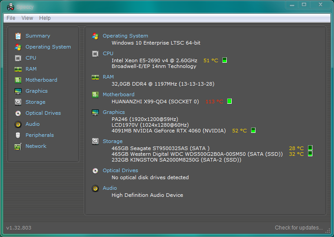Click the Seagate 28 °C temperature indicator icon
Screen dimensions: 334x237
pyautogui.click(x=310, y=148)
